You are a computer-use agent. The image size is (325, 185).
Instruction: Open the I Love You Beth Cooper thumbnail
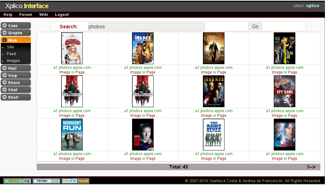click(x=72, y=48)
